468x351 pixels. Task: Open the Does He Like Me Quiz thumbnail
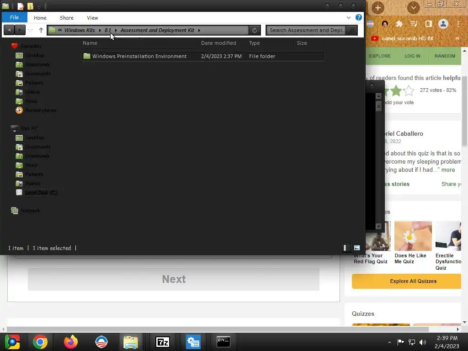pos(413,236)
